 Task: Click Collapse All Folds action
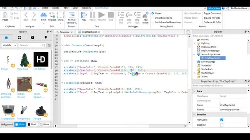click(212, 23)
